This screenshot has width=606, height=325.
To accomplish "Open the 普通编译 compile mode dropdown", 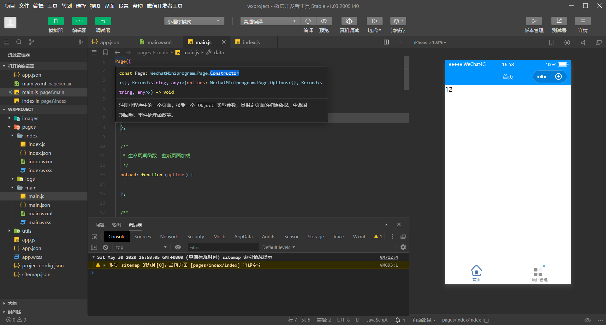I will coord(270,21).
